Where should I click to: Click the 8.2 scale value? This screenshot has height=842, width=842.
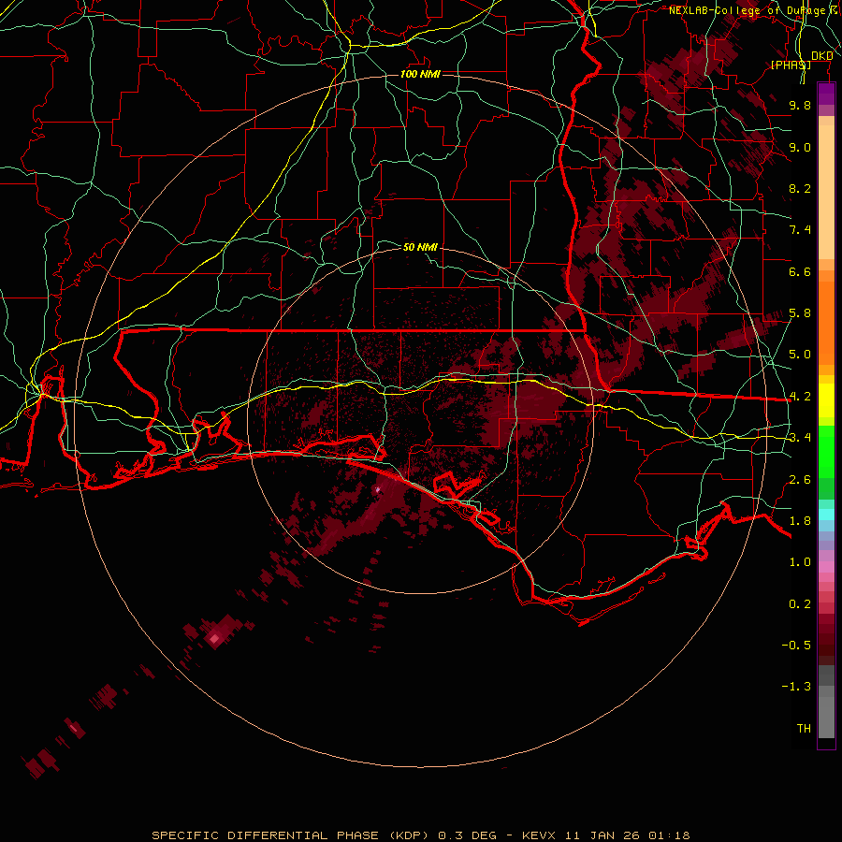click(x=800, y=188)
